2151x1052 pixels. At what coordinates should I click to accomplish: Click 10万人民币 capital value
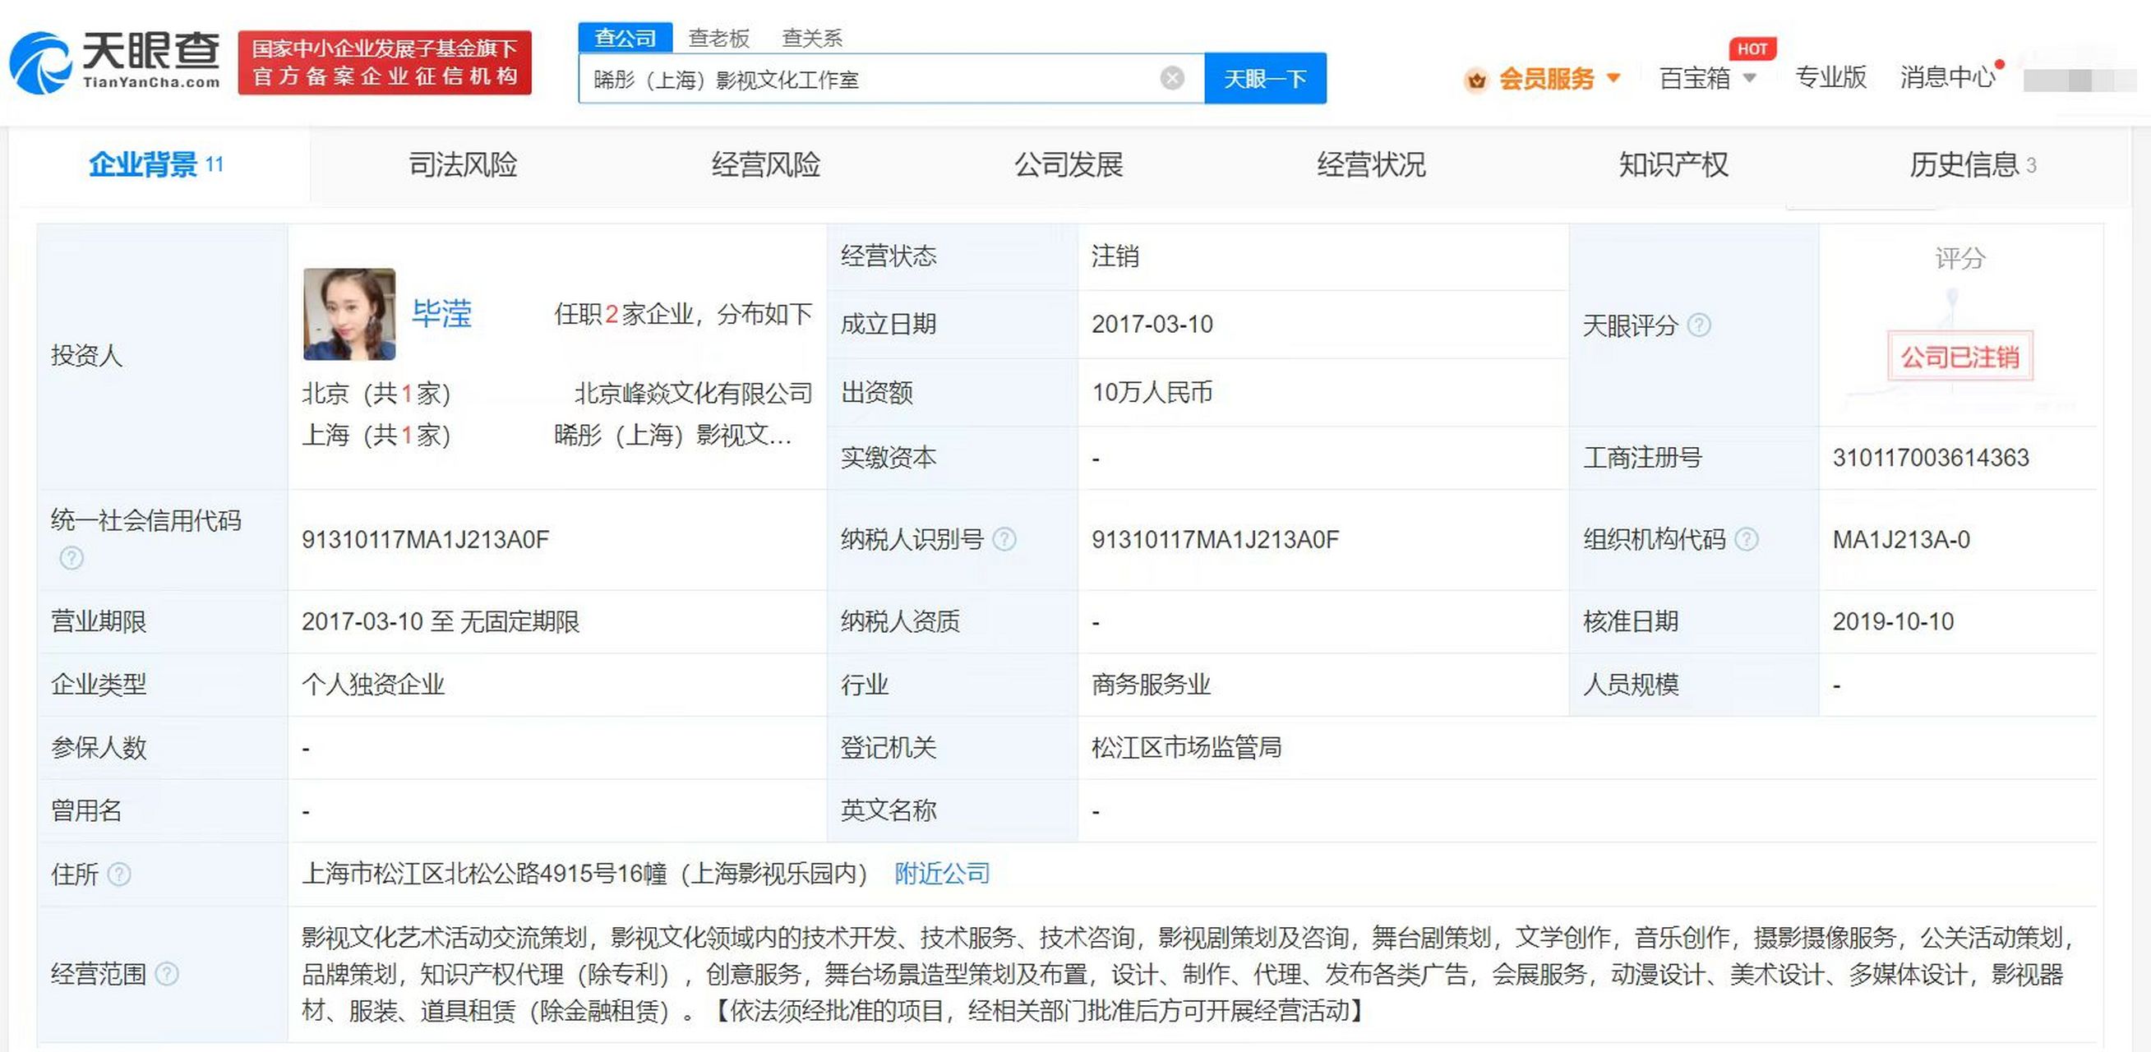(1152, 391)
